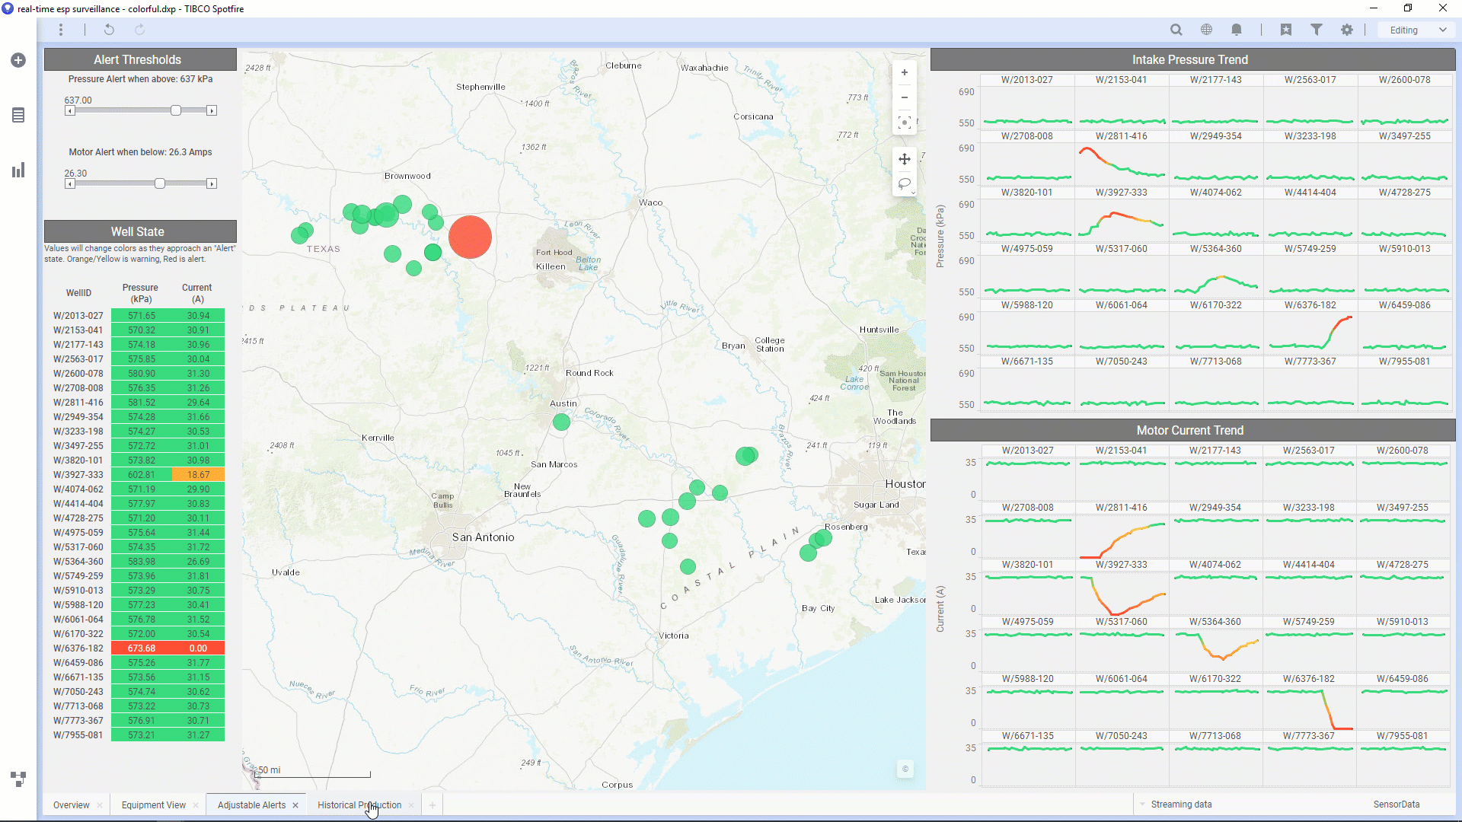This screenshot has width=1462, height=822.
Task: Reset map to fit markers
Action: (x=905, y=123)
